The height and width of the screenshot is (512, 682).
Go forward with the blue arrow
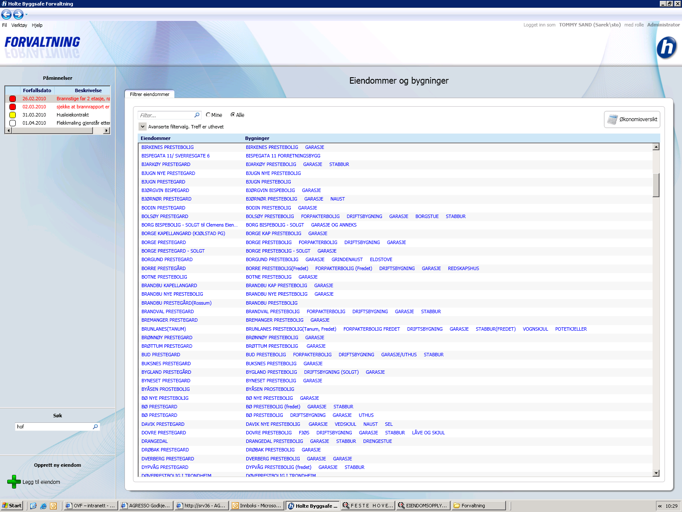(x=18, y=15)
